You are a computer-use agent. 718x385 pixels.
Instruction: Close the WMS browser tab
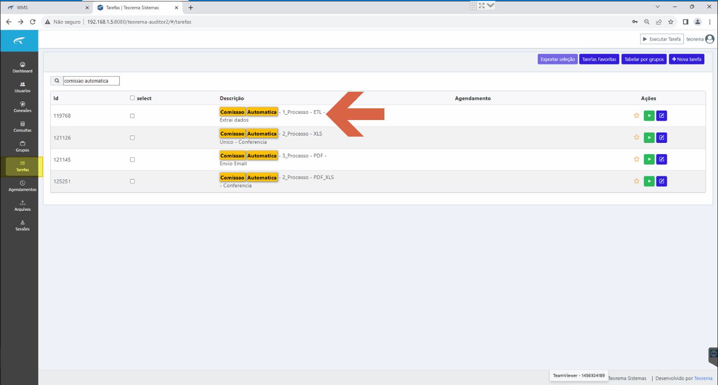(87, 8)
